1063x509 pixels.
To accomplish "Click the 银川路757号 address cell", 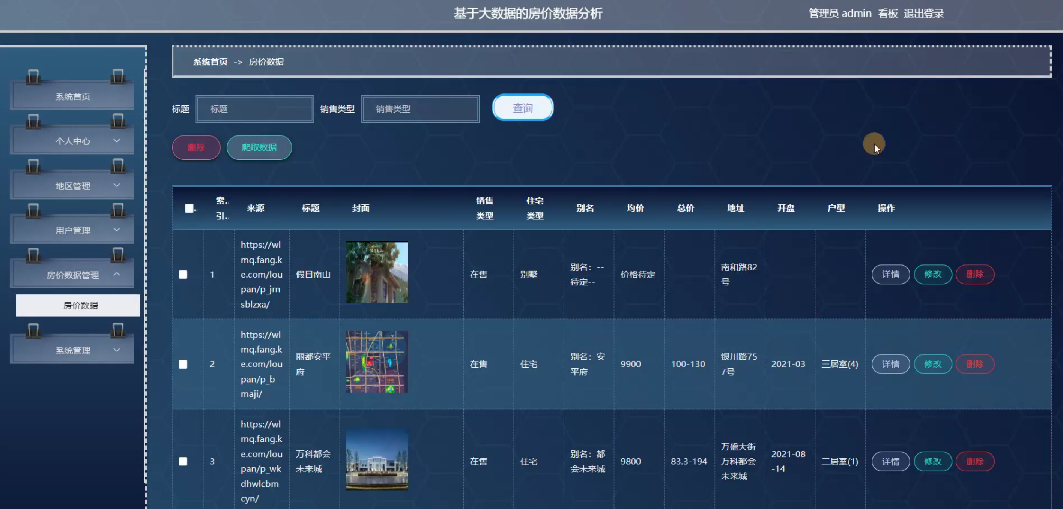I will tap(739, 364).
